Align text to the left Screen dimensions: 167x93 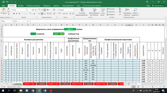click(x=39, y=13)
